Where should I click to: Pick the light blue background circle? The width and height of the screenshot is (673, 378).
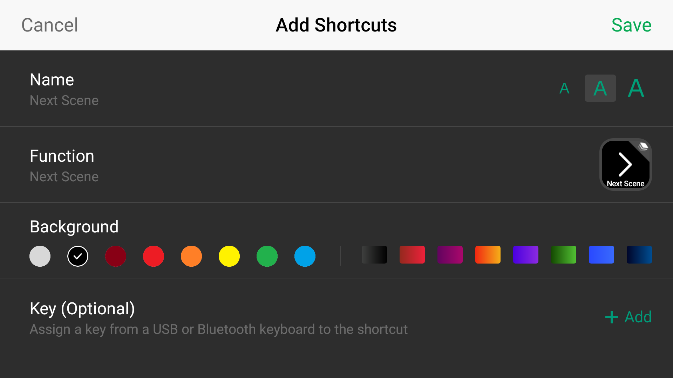[305, 256]
